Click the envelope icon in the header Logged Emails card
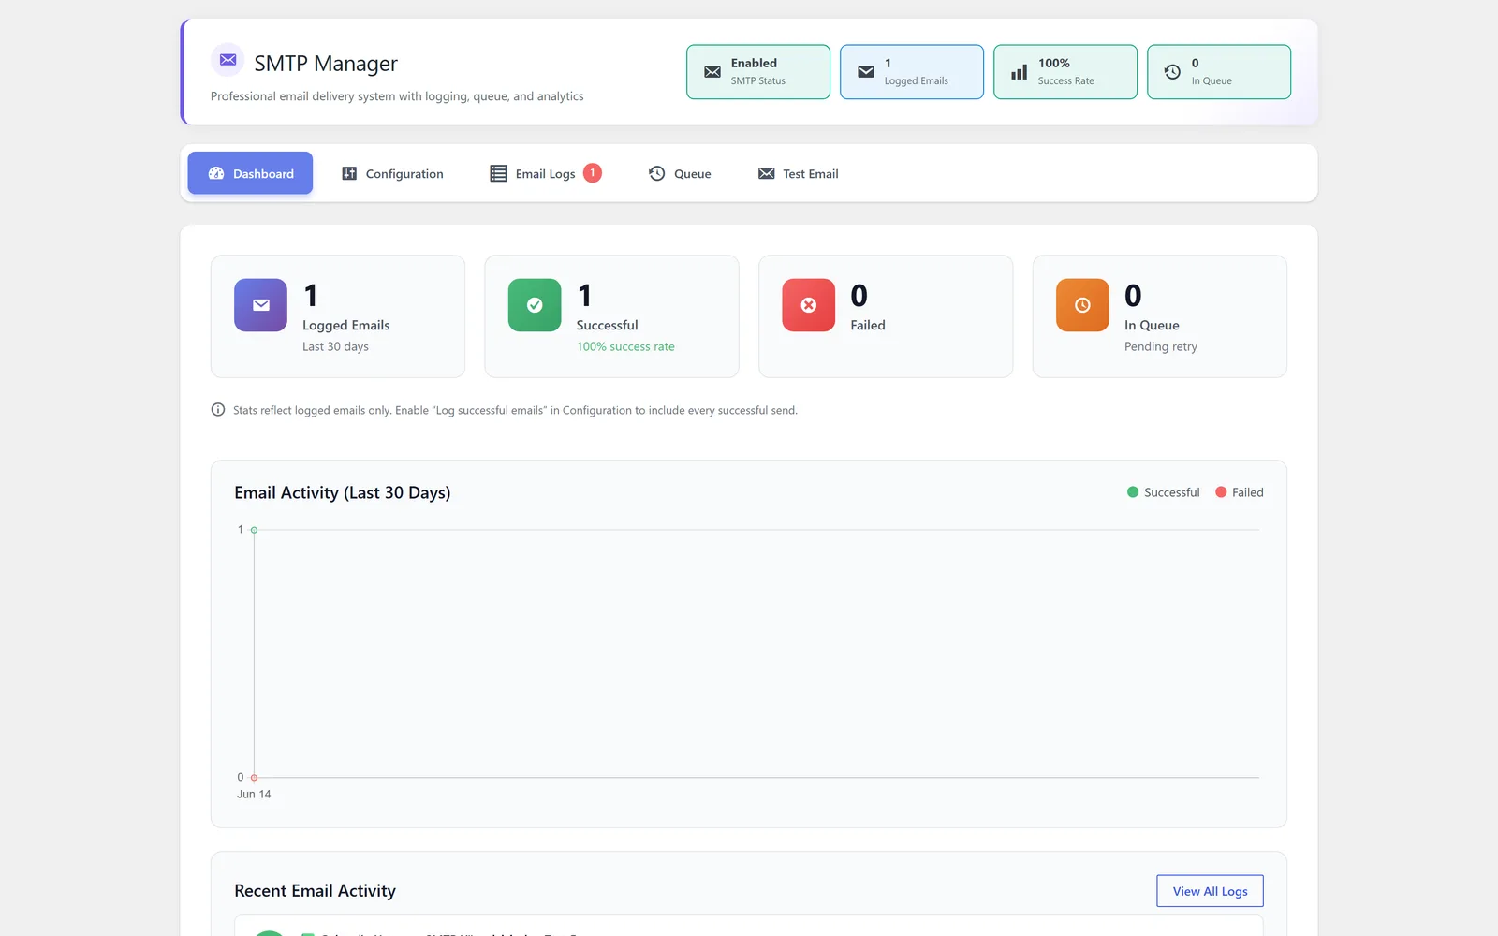 click(x=866, y=72)
